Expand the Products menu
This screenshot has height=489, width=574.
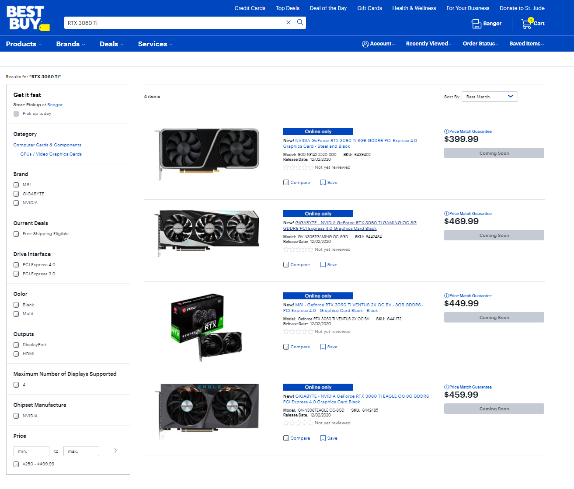[x=24, y=44]
